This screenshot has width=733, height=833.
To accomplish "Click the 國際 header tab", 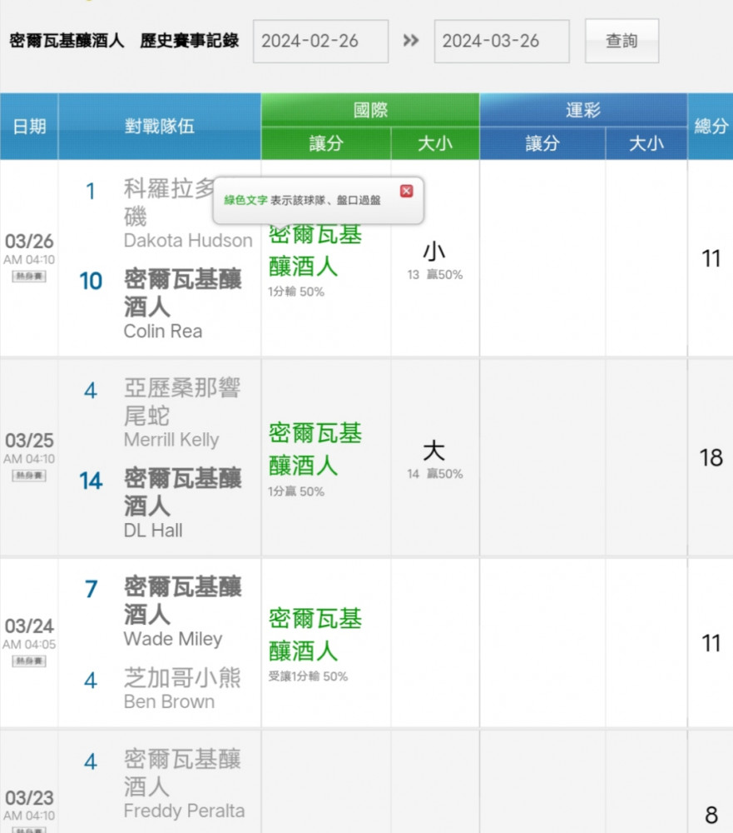I will coord(370,110).
